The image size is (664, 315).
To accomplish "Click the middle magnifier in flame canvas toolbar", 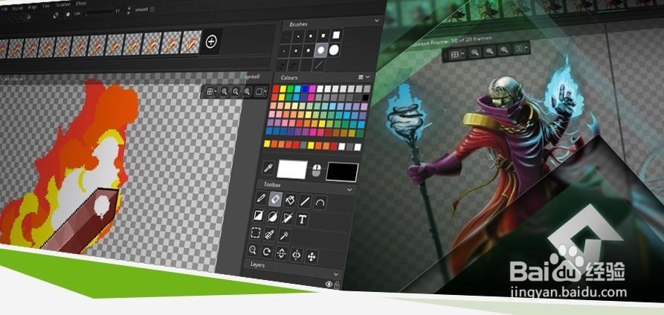I will [236, 91].
